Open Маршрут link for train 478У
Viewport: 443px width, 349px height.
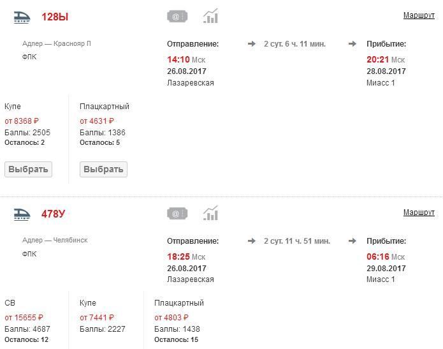coord(419,212)
